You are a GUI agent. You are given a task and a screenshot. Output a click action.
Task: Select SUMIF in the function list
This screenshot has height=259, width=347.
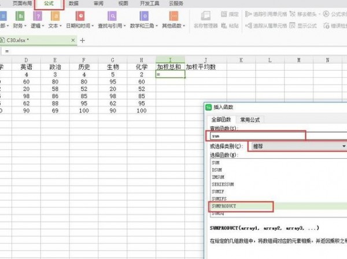278,191
